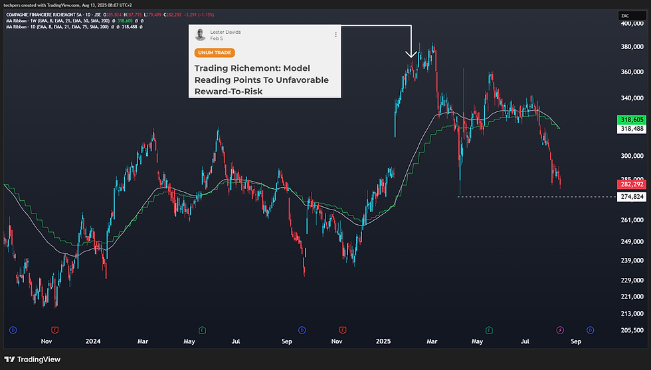Click the red earnings marker above the first Nov label
Viewport: 651px width, 370px height.
(54, 330)
